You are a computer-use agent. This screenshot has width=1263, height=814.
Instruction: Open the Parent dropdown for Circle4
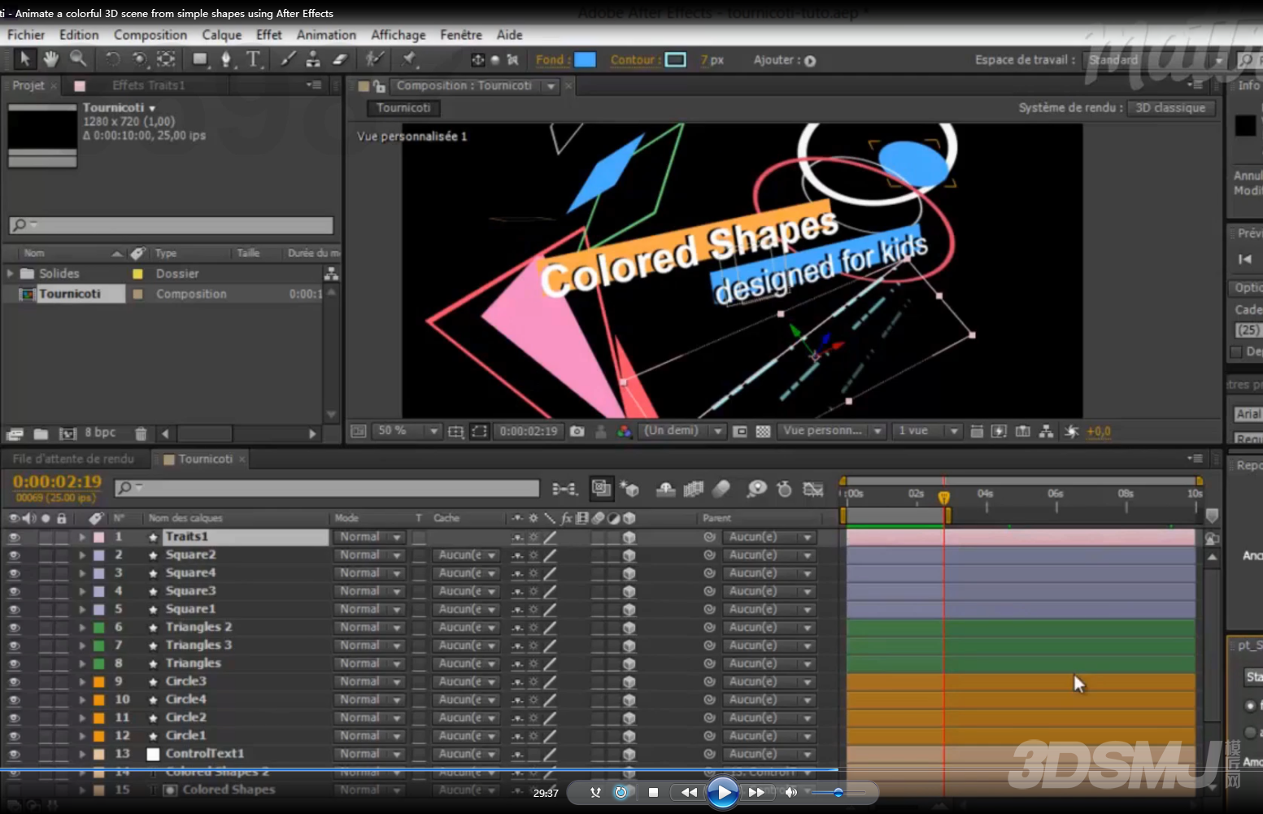[769, 699]
